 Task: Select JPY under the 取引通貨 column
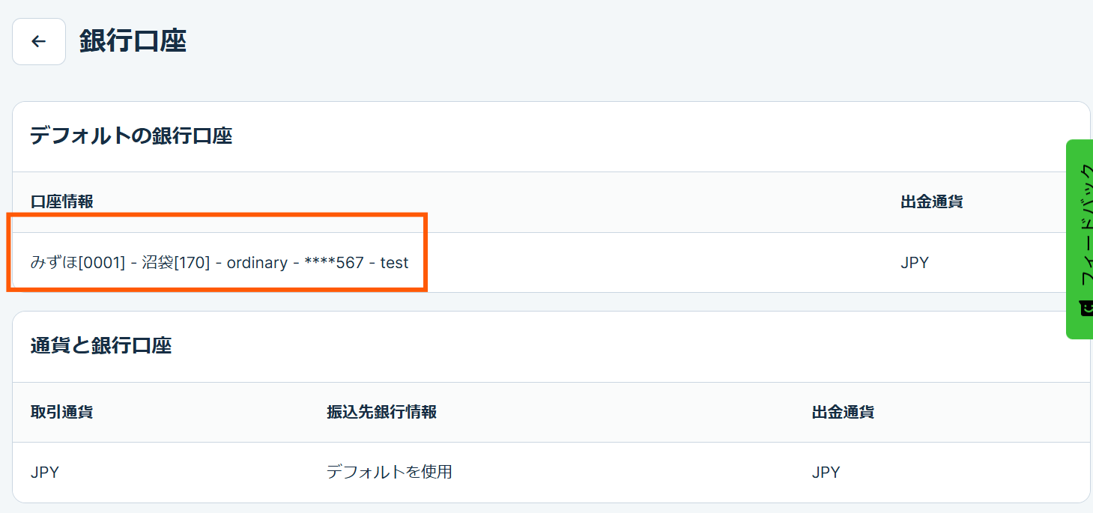coord(45,473)
